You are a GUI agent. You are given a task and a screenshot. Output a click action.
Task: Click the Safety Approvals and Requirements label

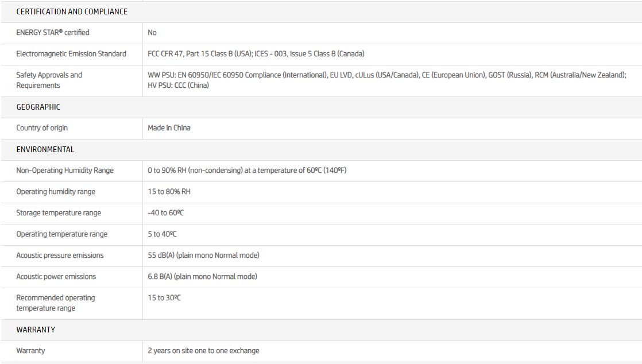(49, 80)
